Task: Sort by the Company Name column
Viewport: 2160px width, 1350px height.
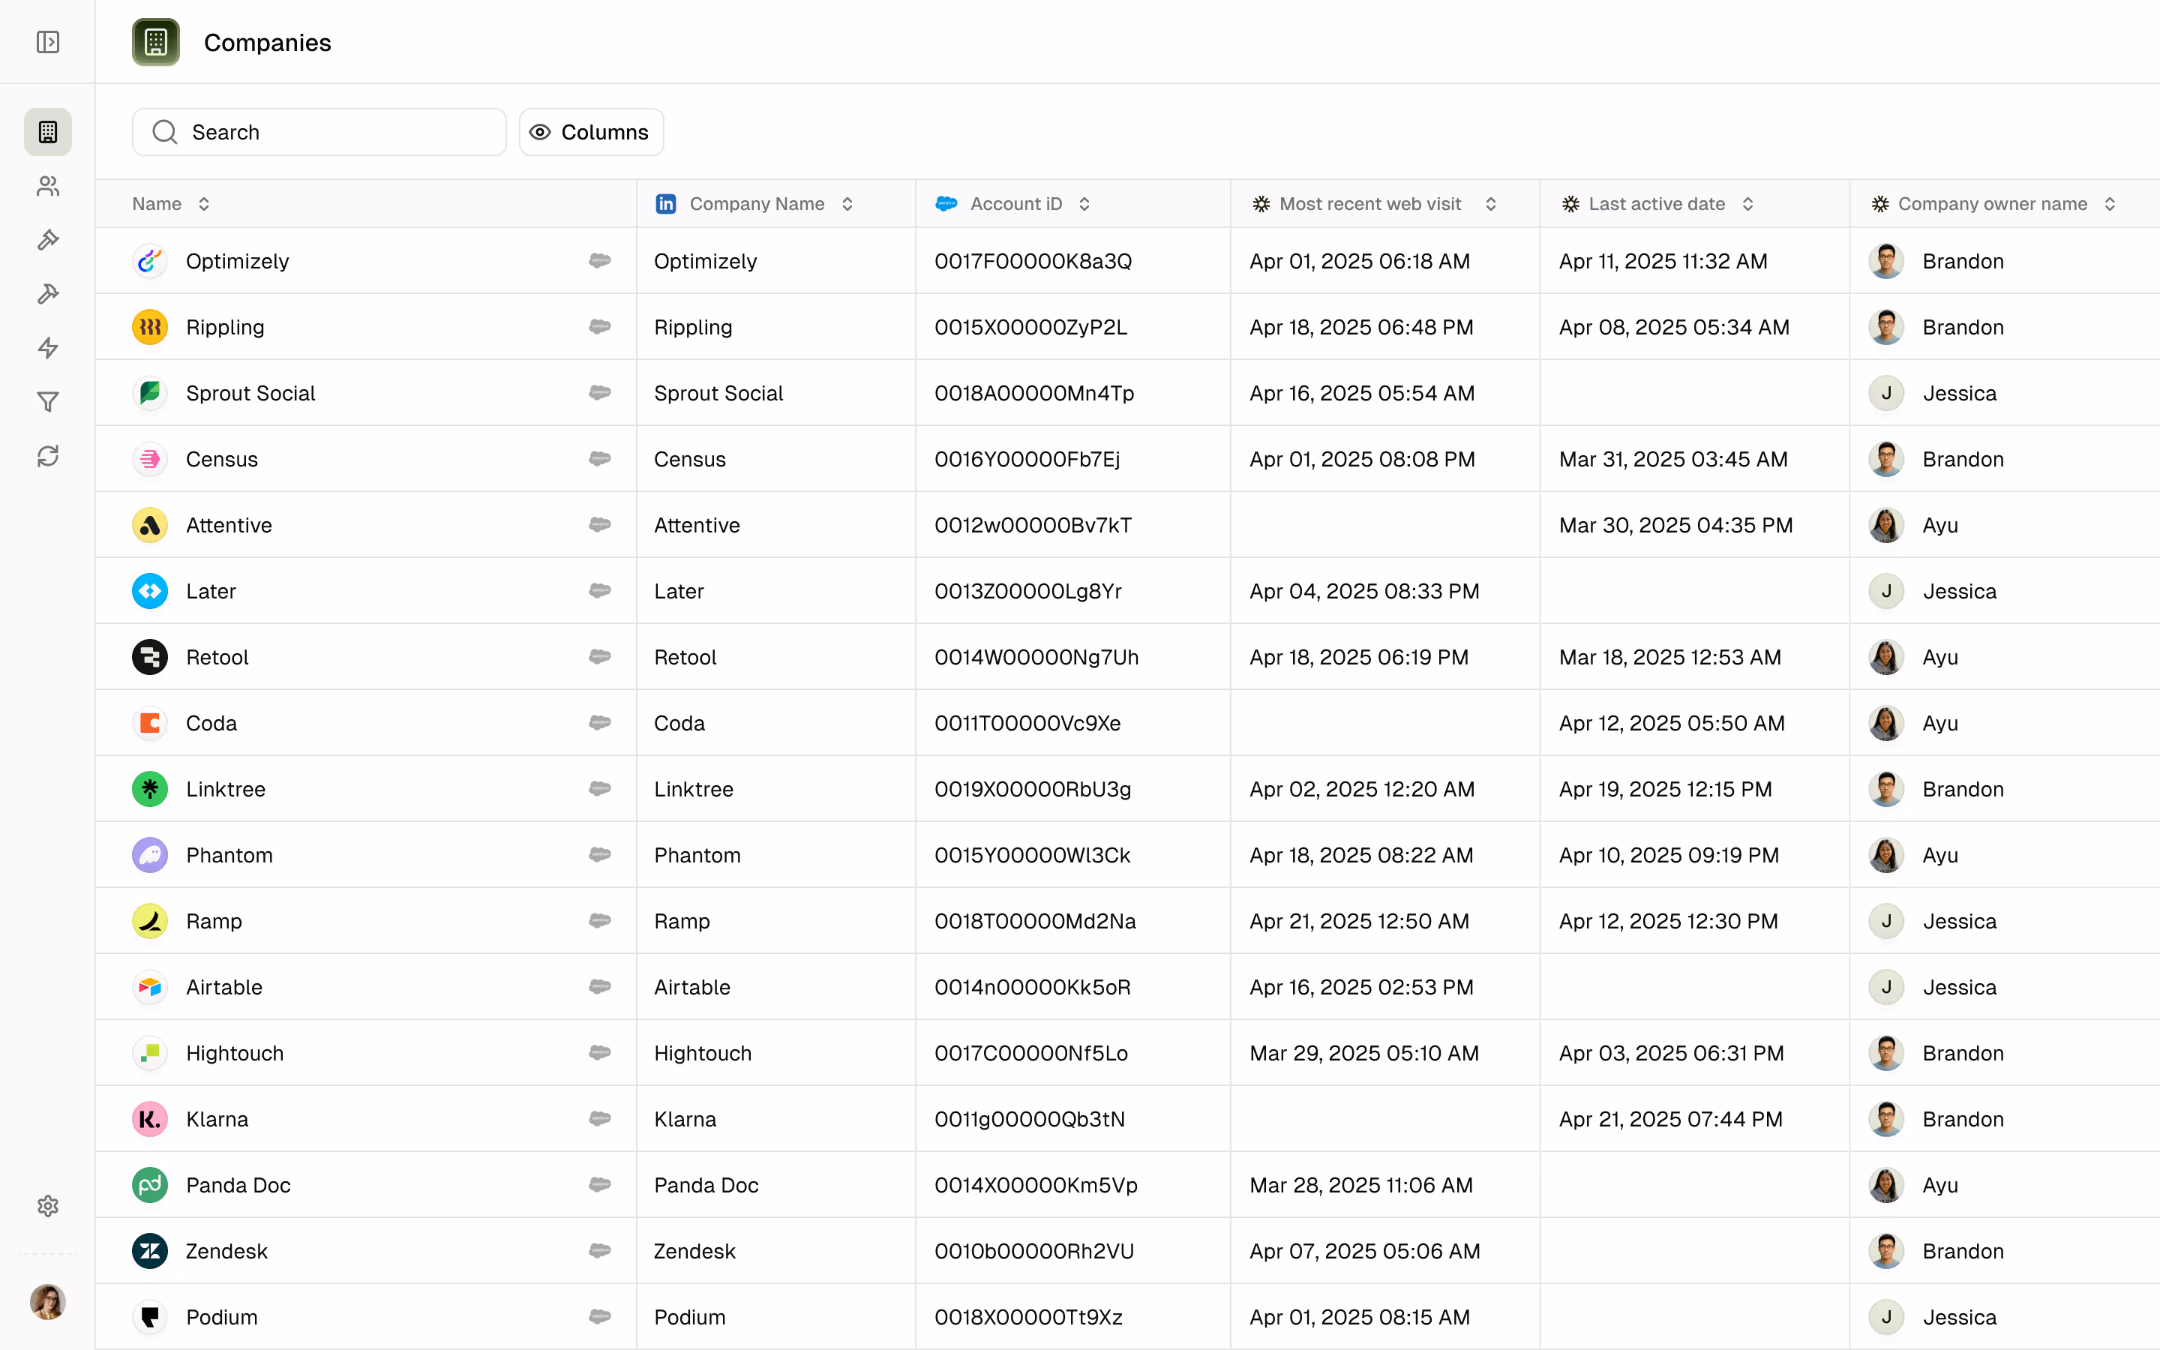Action: pyautogui.click(x=754, y=203)
